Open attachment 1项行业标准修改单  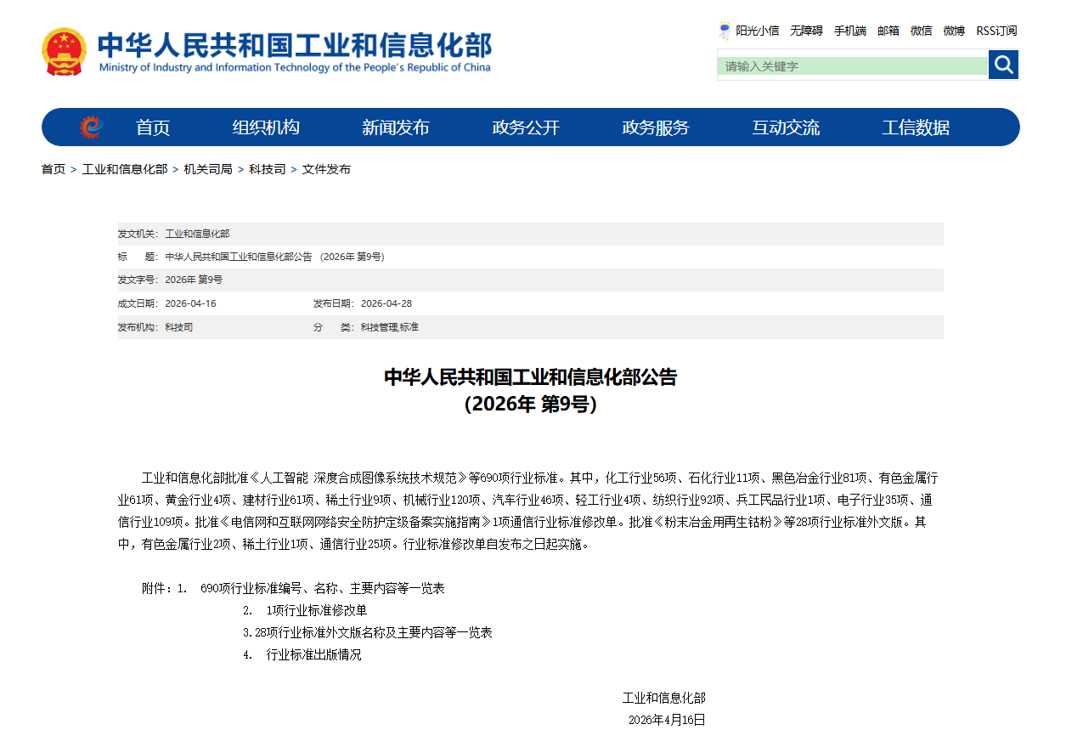click(x=317, y=610)
